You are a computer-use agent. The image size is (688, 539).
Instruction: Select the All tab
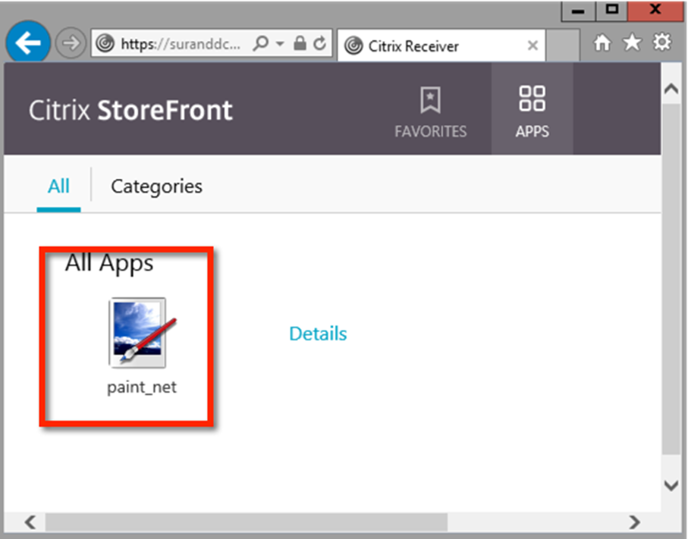point(58,186)
